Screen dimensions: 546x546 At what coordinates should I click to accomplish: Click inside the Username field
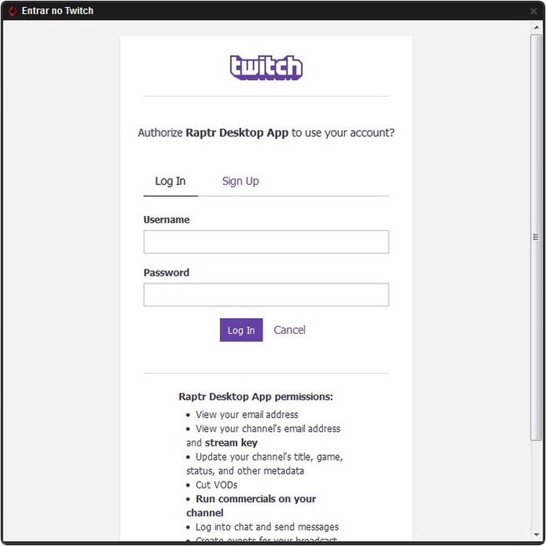click(266, 241)
